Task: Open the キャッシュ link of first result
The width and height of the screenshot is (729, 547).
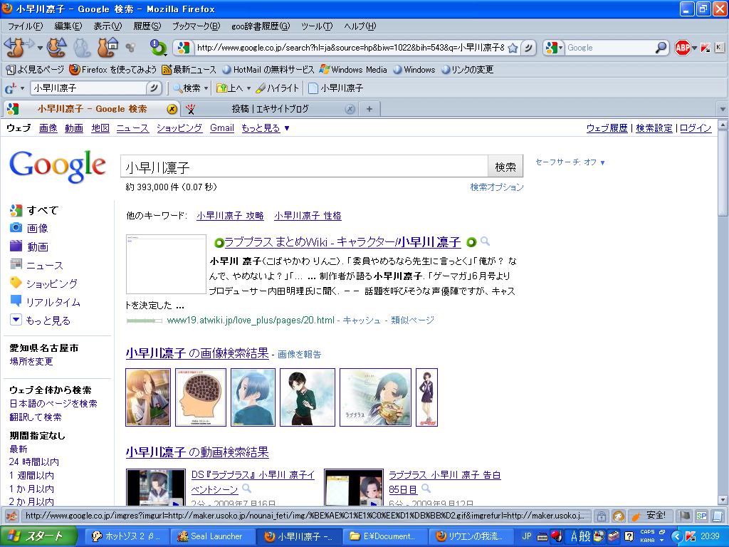Action: (361, 320)
